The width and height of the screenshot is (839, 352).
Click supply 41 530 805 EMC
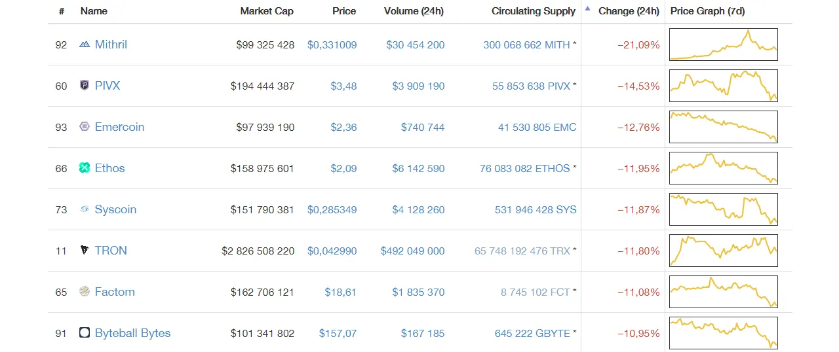click(537, 128)
